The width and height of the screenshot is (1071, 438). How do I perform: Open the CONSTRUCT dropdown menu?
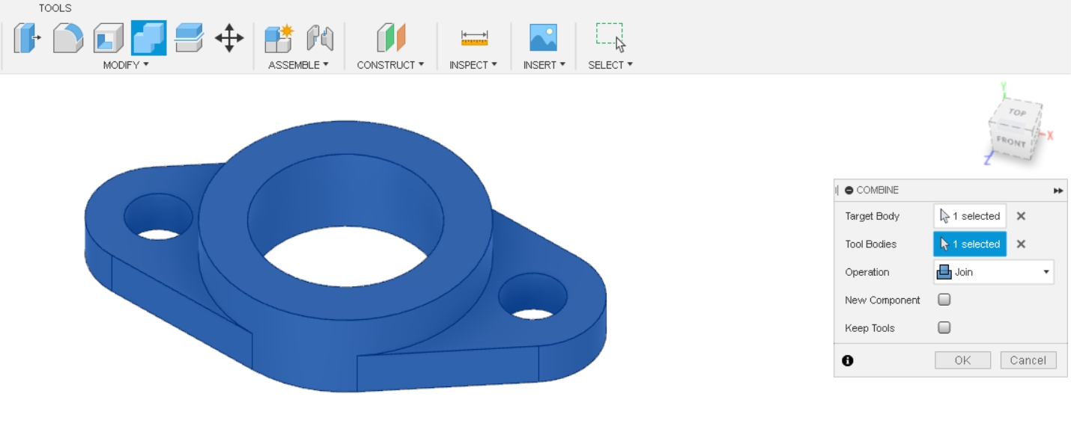[390, 65]
